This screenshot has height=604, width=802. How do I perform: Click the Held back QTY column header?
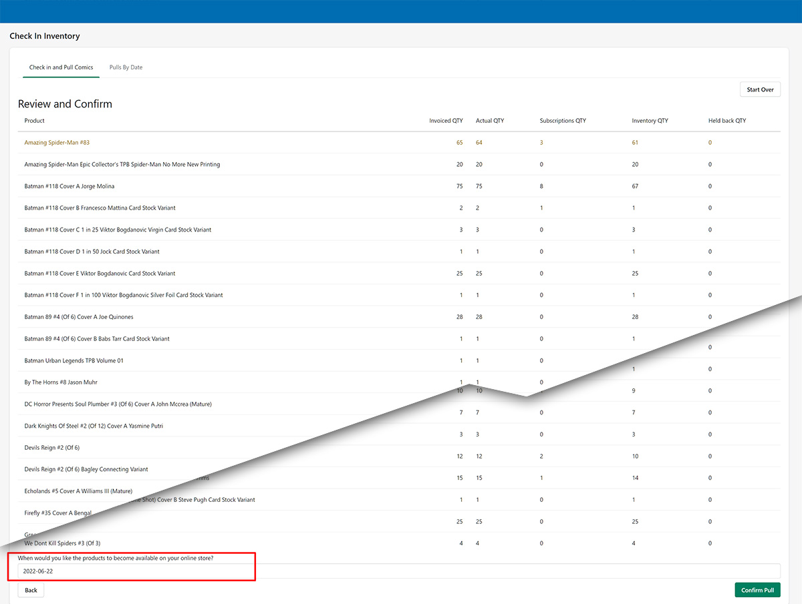pos(727,121)
